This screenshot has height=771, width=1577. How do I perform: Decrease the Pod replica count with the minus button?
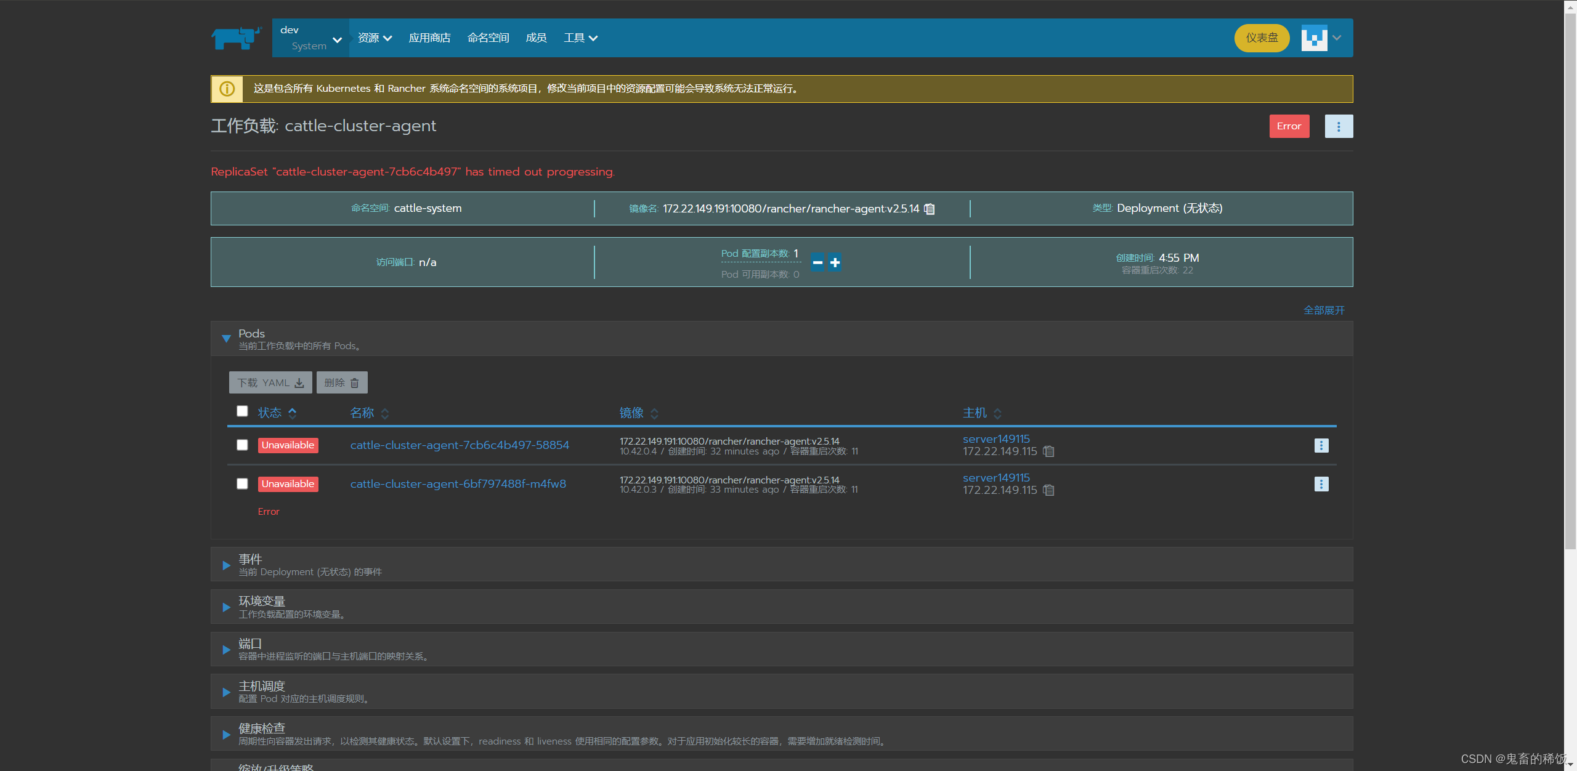click(817, 262)
